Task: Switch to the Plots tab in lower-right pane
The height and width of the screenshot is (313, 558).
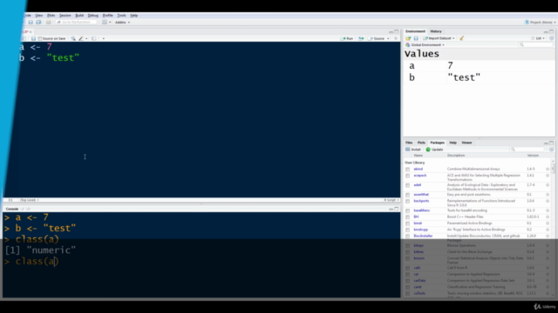Action: [421, 143]
